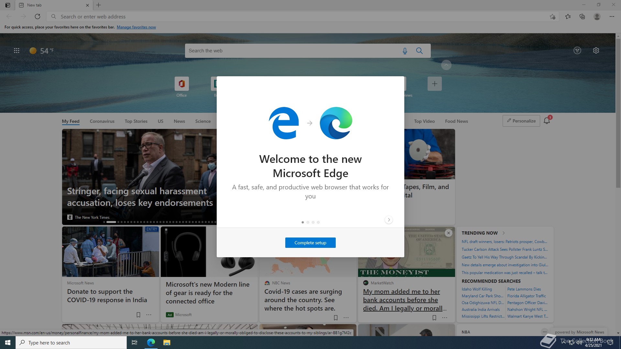This screenshot has height=349, width=621.
Task: Open Windows Start menu
Action: 8,343
